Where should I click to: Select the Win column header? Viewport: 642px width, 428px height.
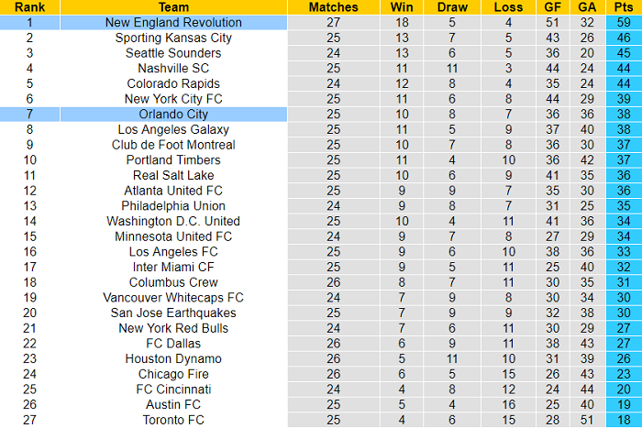[x=402, y=7]
